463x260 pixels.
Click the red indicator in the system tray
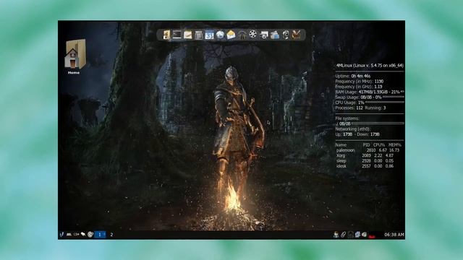pyautogui.click(x=372, y=236)
